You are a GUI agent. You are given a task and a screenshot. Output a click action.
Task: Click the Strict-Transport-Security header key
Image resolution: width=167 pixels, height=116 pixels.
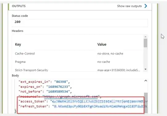click(32, 70)
